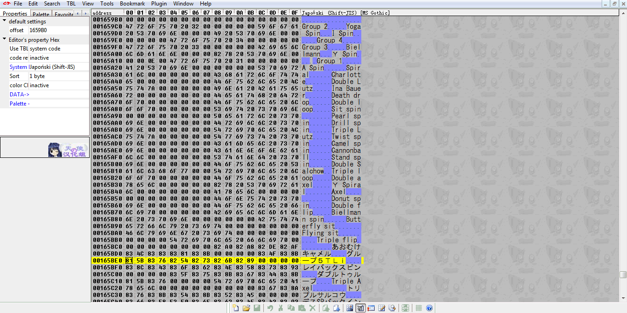This screenshot has width=627, height=313.
Task: Change the Sort 1 byte value
Action: (x=58, y=76)
